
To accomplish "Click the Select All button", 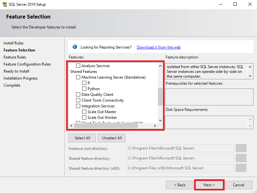I will (x=82, y=138).
